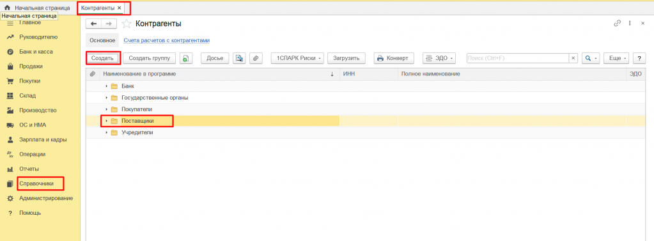Click the ЭДО column header
The image size is (654, 241).
click(x=635, y=74)
